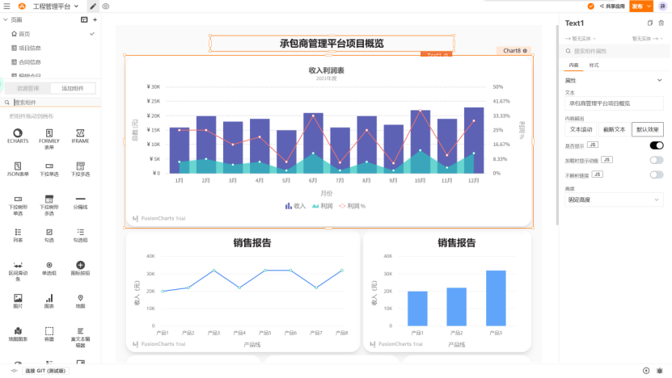Collapse the 属性 section chevron
This screenshot has height=378, width=672.
[660, 80]
